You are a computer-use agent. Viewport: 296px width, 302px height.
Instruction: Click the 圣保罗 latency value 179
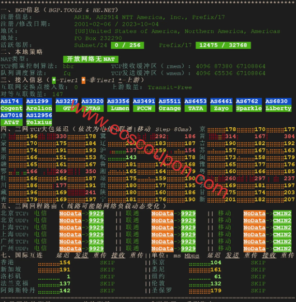pos(216,291)
